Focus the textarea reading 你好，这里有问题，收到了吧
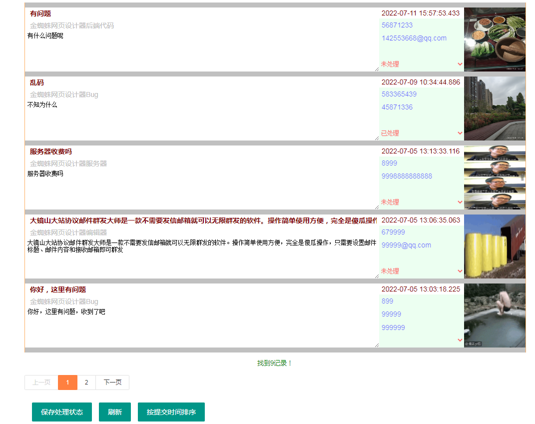 tap(202, 327)
